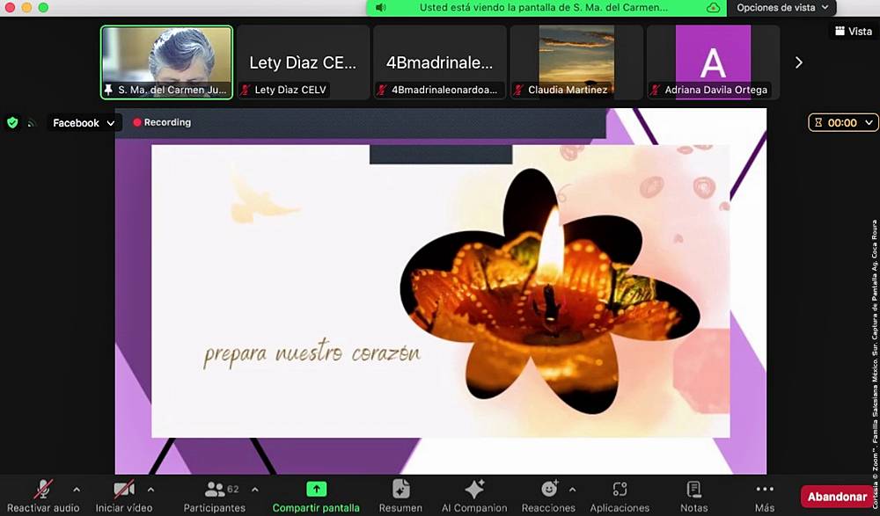
Task: Click the candle flower image on the slide
Action: click(x=549, y=292)
